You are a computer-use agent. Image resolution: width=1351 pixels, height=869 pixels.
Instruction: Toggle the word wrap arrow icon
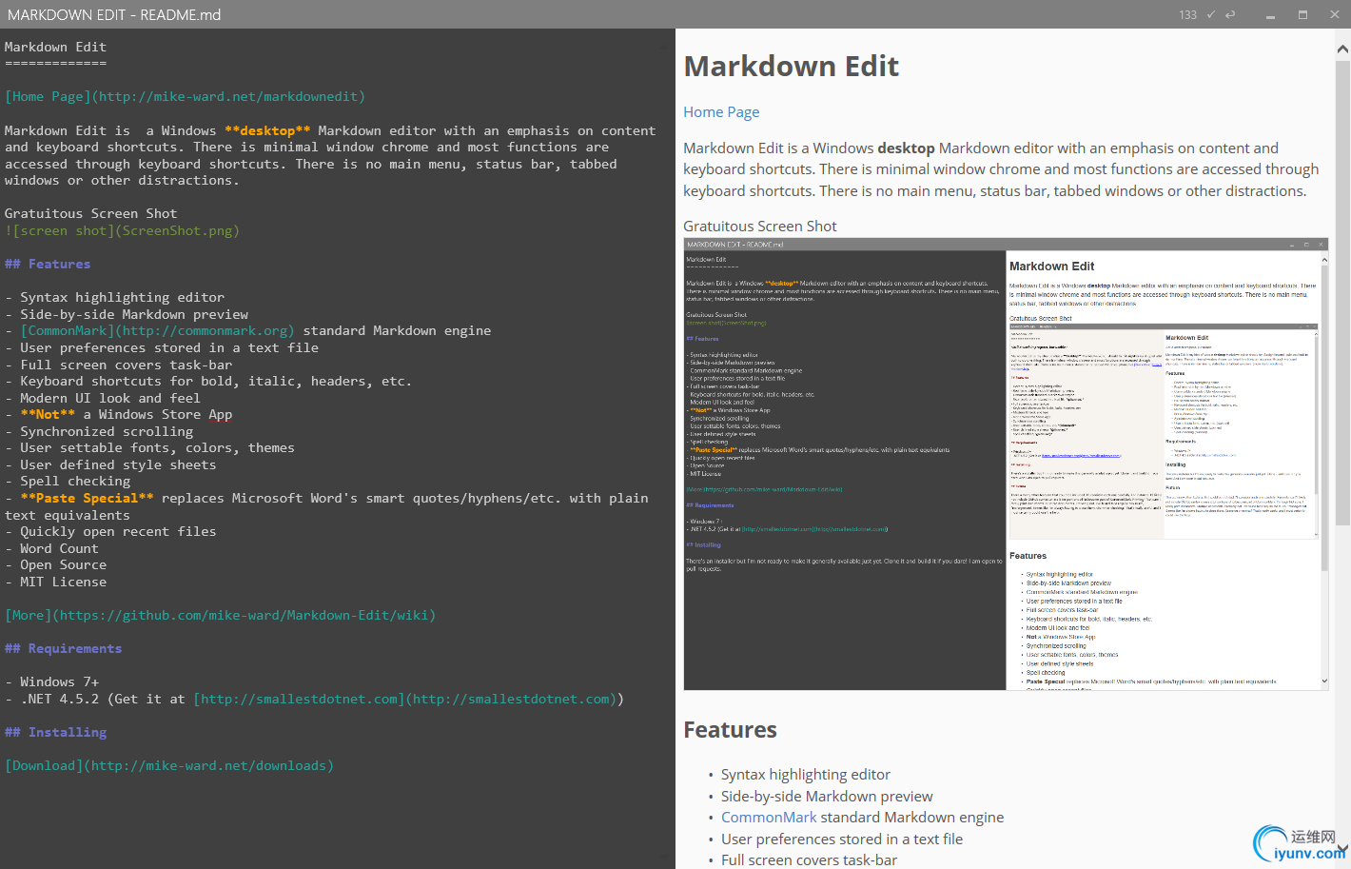(1230, 14)
